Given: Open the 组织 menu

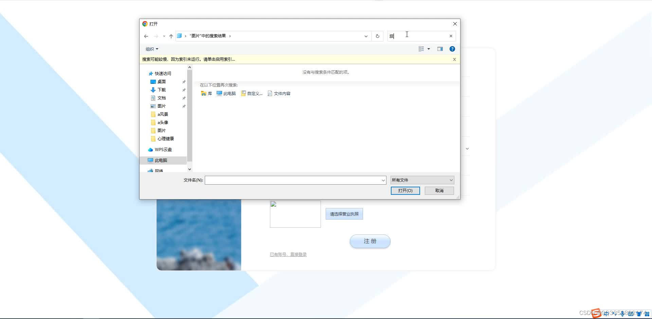Looking at the screenshot, I should [x=152, y=49].
